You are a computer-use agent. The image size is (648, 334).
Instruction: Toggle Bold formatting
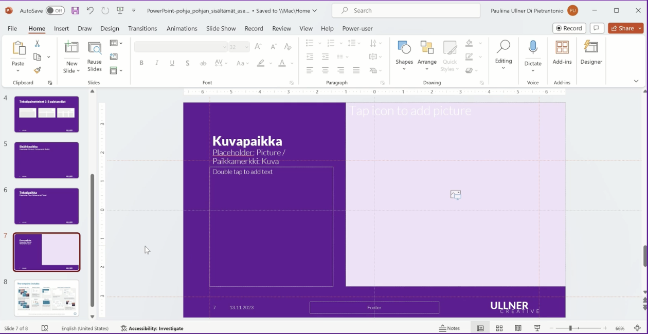[141, 63]
